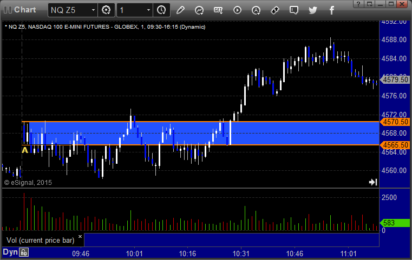Select the lower orange 4565.50 line
412x260 pixels.
click(201, 145)
